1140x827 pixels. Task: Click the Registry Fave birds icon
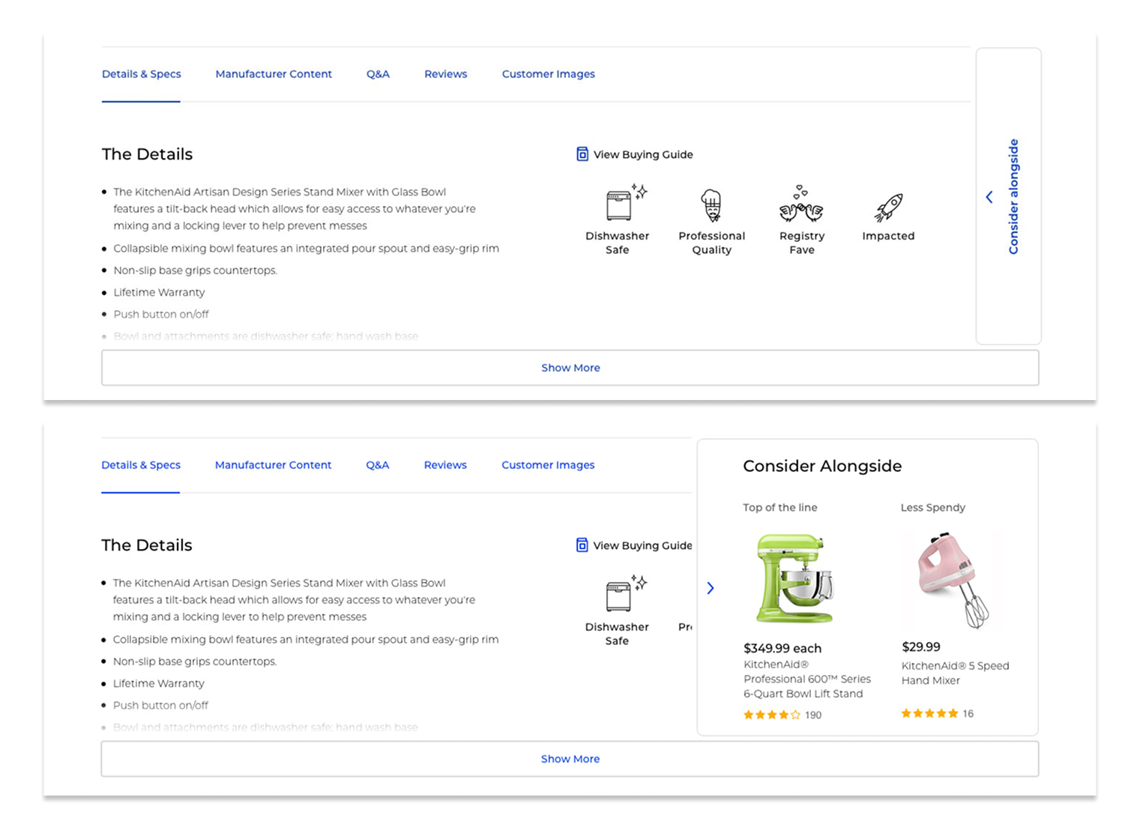click(x=801, y=202)
